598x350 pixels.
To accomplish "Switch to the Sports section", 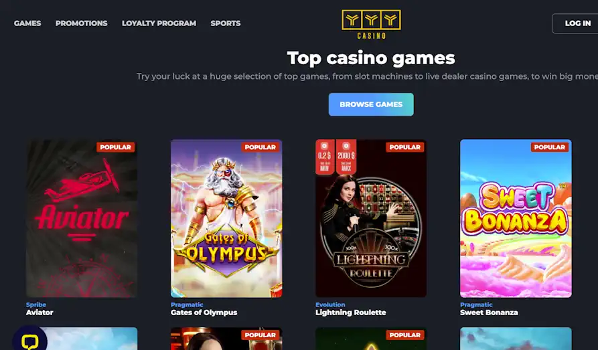I will point(226,23).
